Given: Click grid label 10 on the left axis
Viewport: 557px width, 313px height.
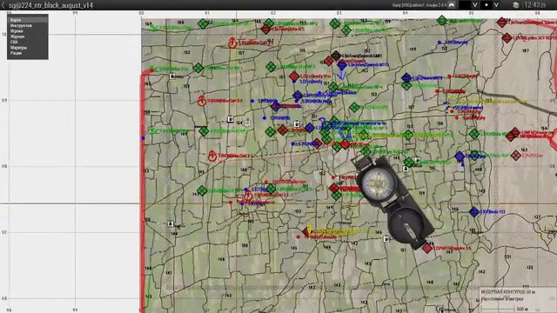Looking at the screenshot, I should coord(3,35).
